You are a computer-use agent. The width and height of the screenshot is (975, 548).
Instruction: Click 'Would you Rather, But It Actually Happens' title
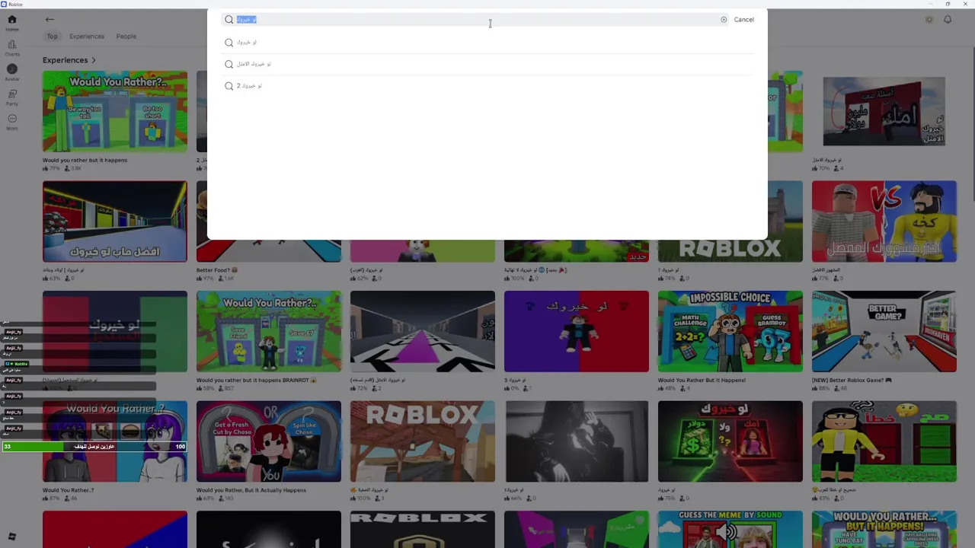coord(251,490)
